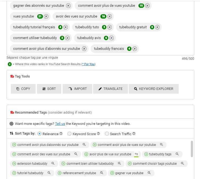Search keyword 'comment avoir plus de vues sur youtube'

(161, 145)
